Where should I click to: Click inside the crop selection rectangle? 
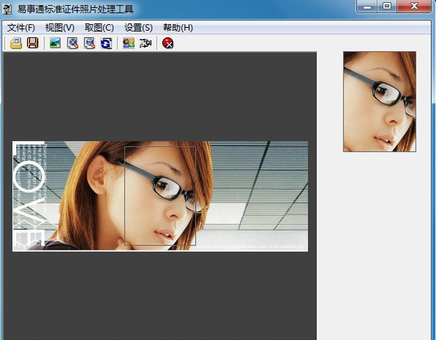click(160, 196)
